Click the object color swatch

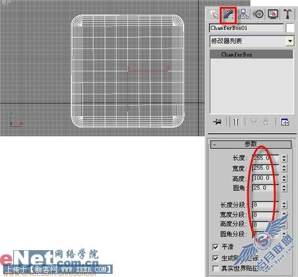(x=290, y=28)
